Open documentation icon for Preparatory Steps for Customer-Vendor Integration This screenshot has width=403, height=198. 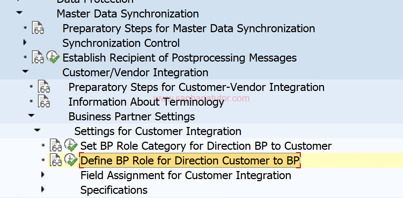pyautogui.click(x=44, y=86)
